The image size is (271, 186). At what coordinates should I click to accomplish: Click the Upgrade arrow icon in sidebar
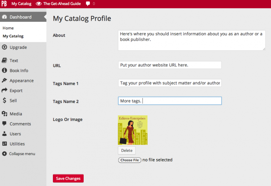pos(5,47)
